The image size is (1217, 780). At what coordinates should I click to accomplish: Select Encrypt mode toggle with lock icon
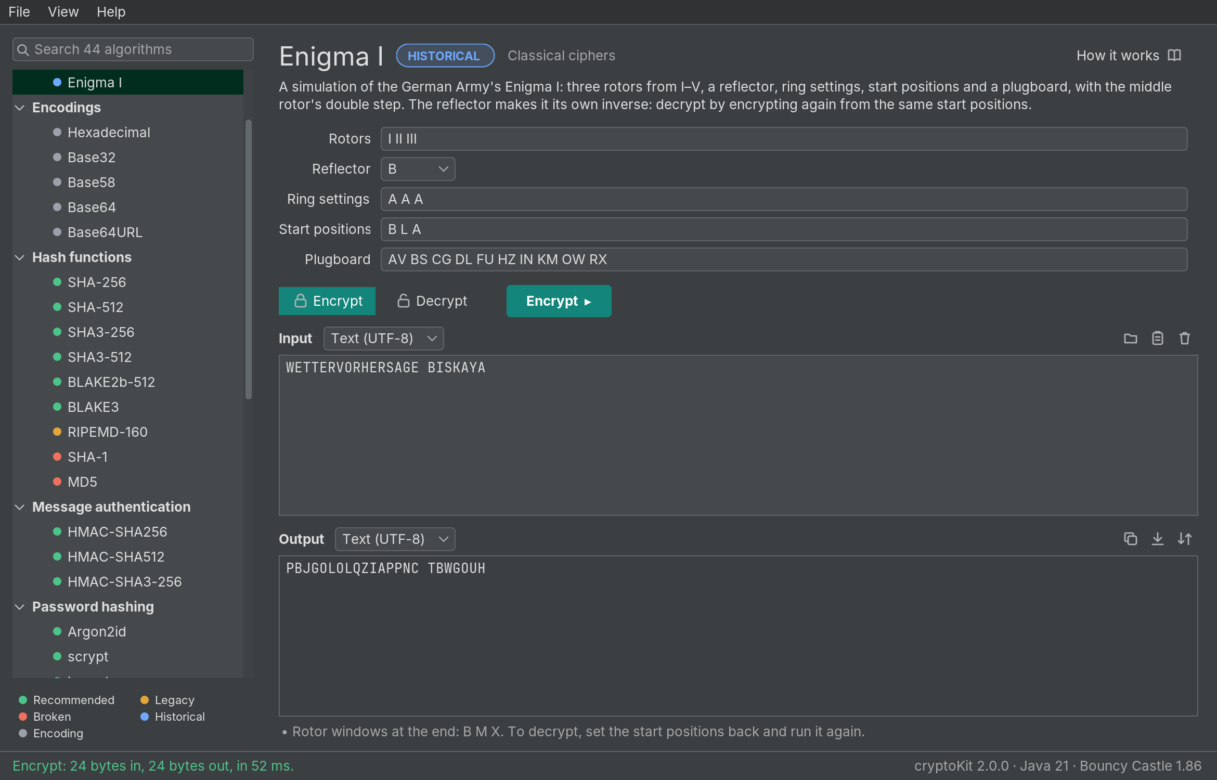pos(327,301)
